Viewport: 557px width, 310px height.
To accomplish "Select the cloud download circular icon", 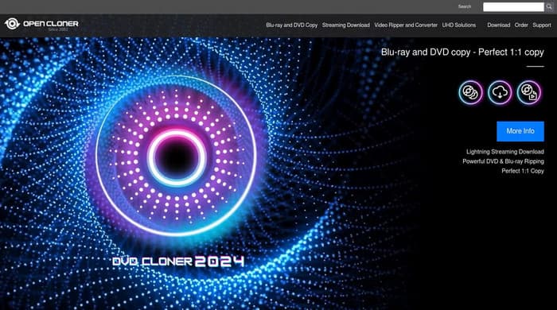I will click(500, 93).
